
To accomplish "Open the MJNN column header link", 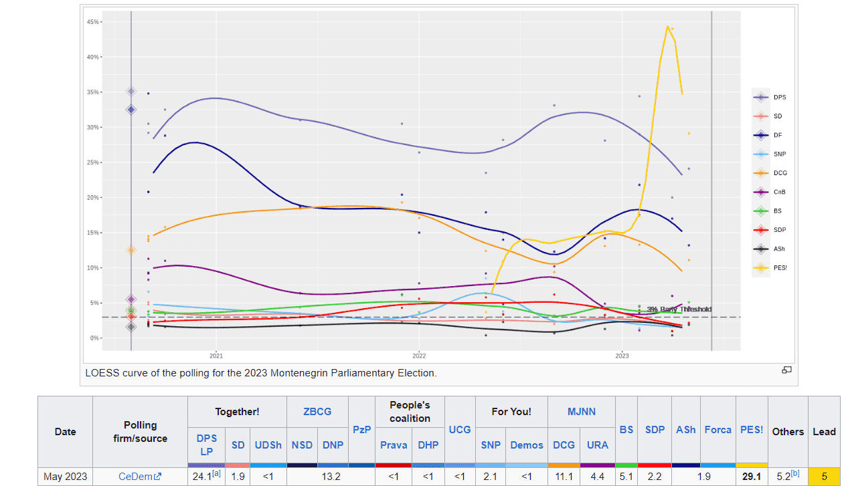I will (581, 412).
